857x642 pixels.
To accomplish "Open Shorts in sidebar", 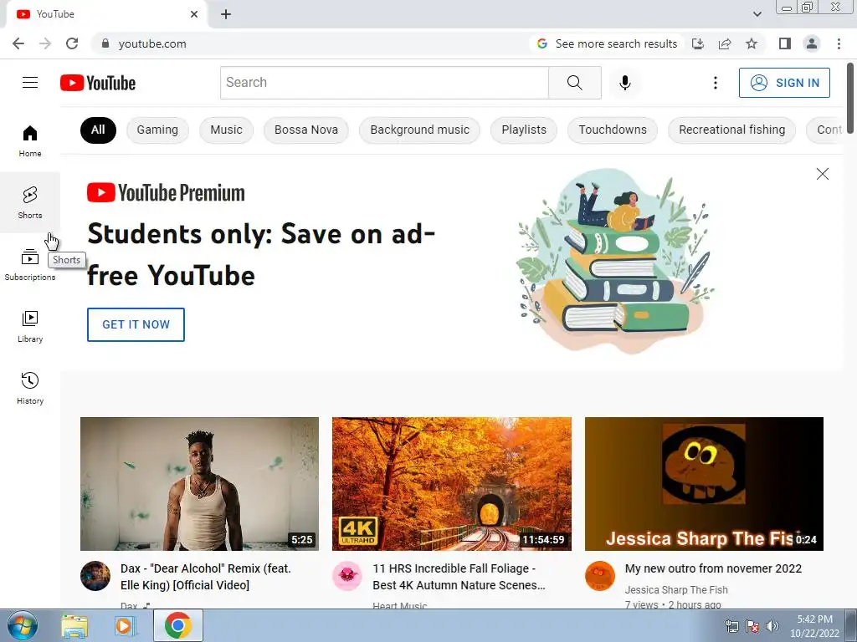I will [30, 202].
